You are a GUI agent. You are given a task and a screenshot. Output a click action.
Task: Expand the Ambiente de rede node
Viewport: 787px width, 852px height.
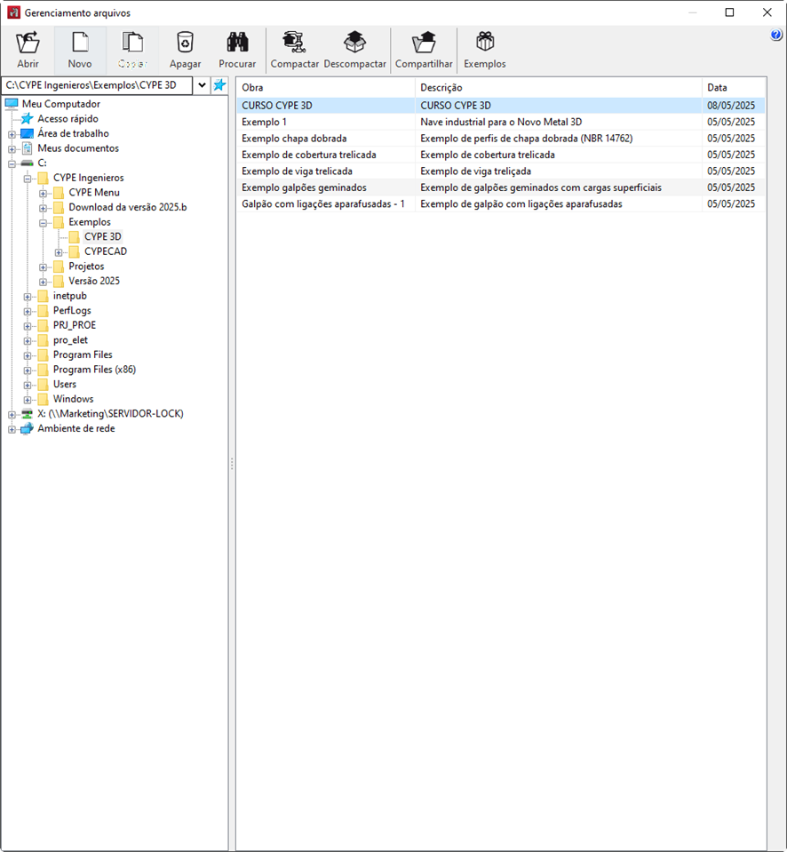point(12,429)
